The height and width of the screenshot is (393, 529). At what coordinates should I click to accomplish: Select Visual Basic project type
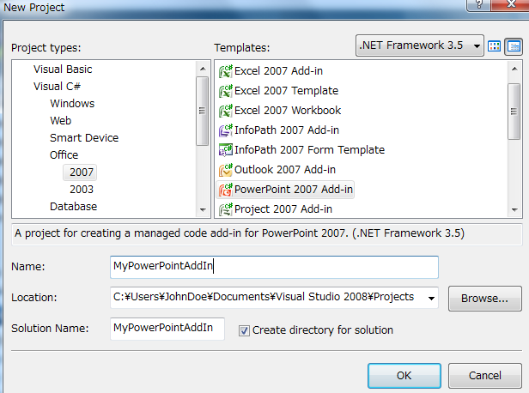coord(63,70)
